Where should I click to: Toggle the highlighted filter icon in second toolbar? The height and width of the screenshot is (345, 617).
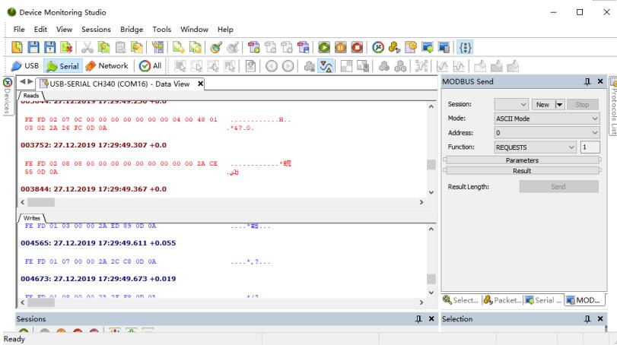pyautogui.click(x=326, y=66)
